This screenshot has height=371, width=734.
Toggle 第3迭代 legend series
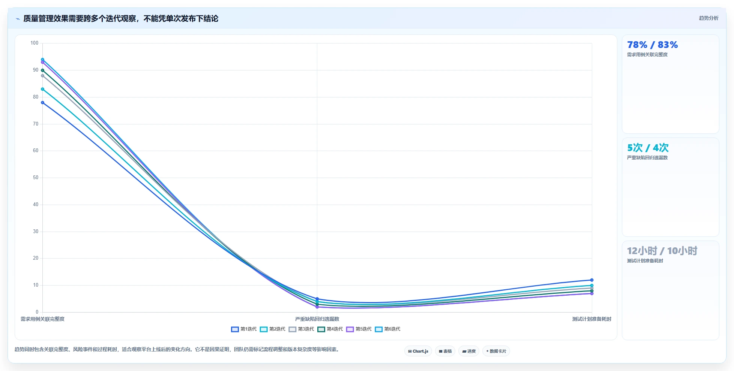pos(302,329)
